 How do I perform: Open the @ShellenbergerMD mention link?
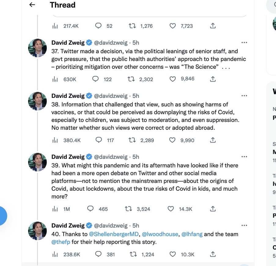[114, 234]
